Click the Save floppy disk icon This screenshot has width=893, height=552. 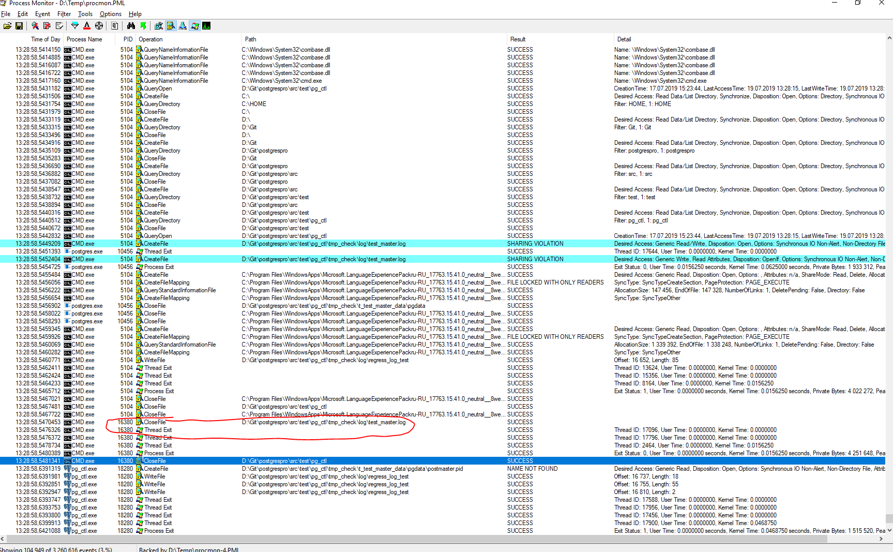[x=19, y=26]
